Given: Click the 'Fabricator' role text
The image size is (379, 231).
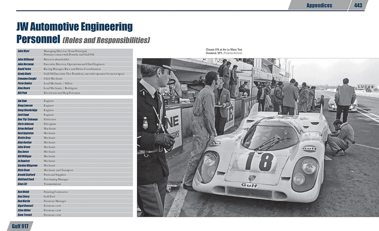Looking at the screenshot, I should point(50,119).
